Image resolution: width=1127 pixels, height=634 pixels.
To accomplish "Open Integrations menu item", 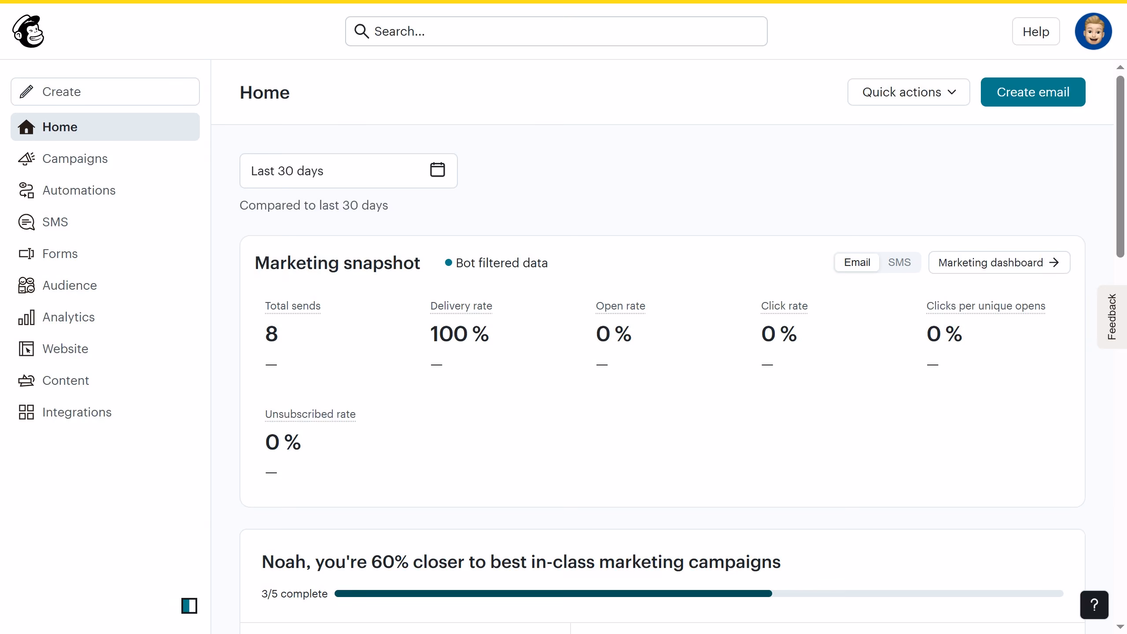I will (x=105, y=412).
